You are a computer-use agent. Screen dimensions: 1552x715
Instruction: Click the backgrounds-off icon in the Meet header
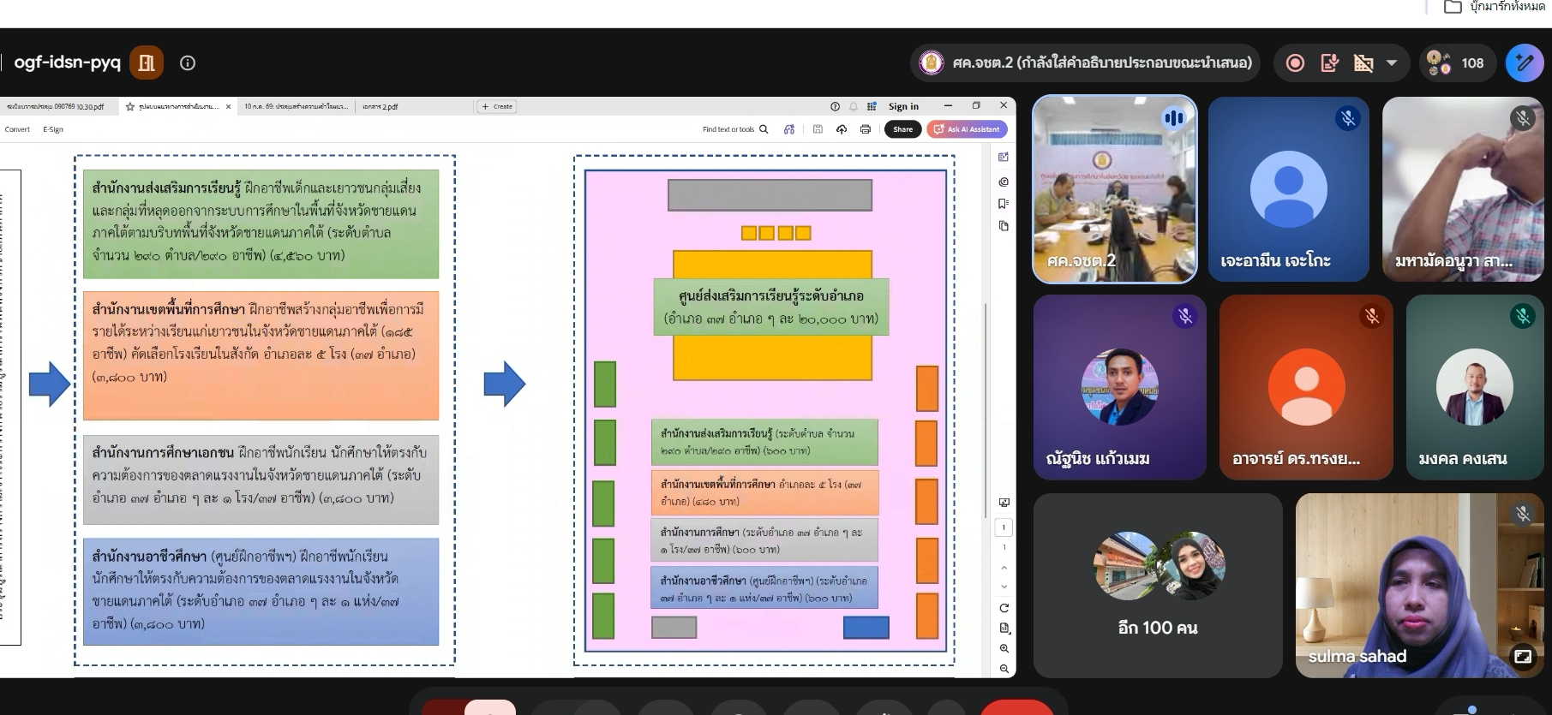[1363, 63]
